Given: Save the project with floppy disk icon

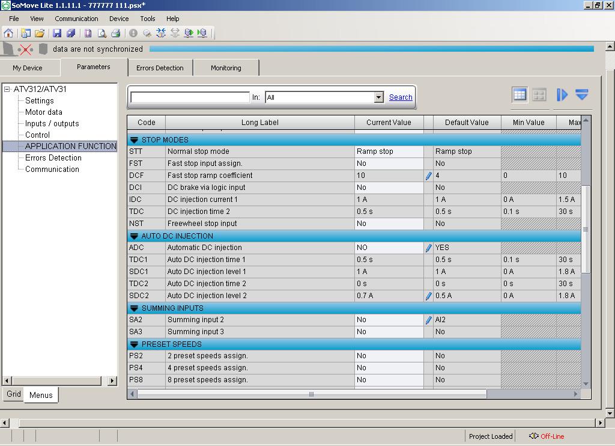Looking at the screenshot, I should [x=57, y=33].
